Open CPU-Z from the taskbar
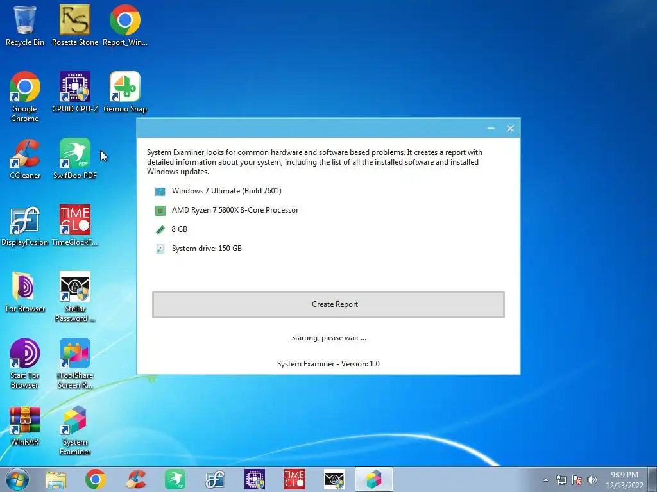The height and width of the screenshot is (492, 657). [255, 479]
